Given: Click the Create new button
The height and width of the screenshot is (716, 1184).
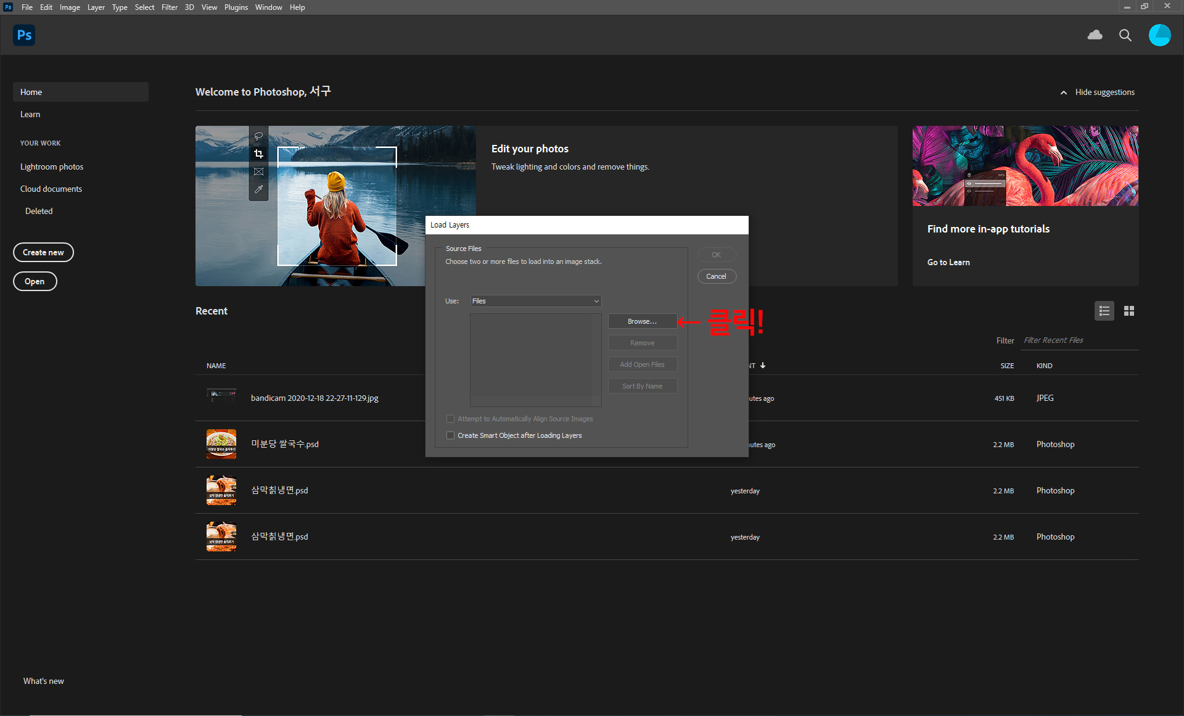Looking at the screenshot, I should pos(43,252).
